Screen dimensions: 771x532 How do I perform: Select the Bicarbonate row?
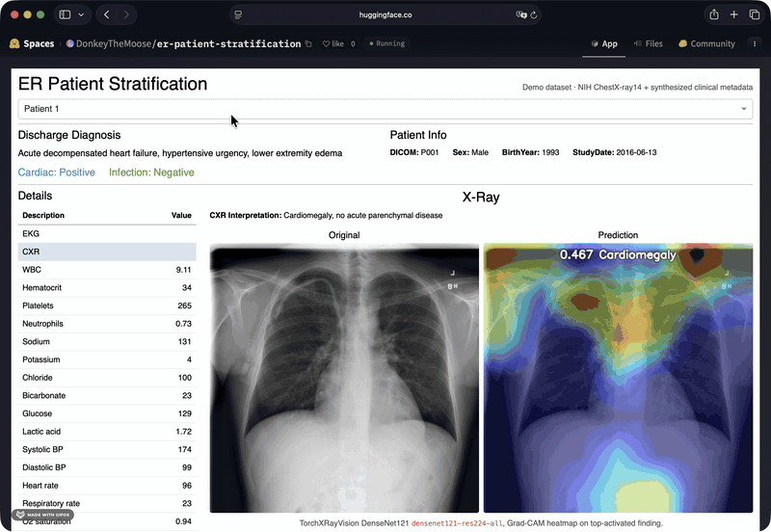(107, 395)
